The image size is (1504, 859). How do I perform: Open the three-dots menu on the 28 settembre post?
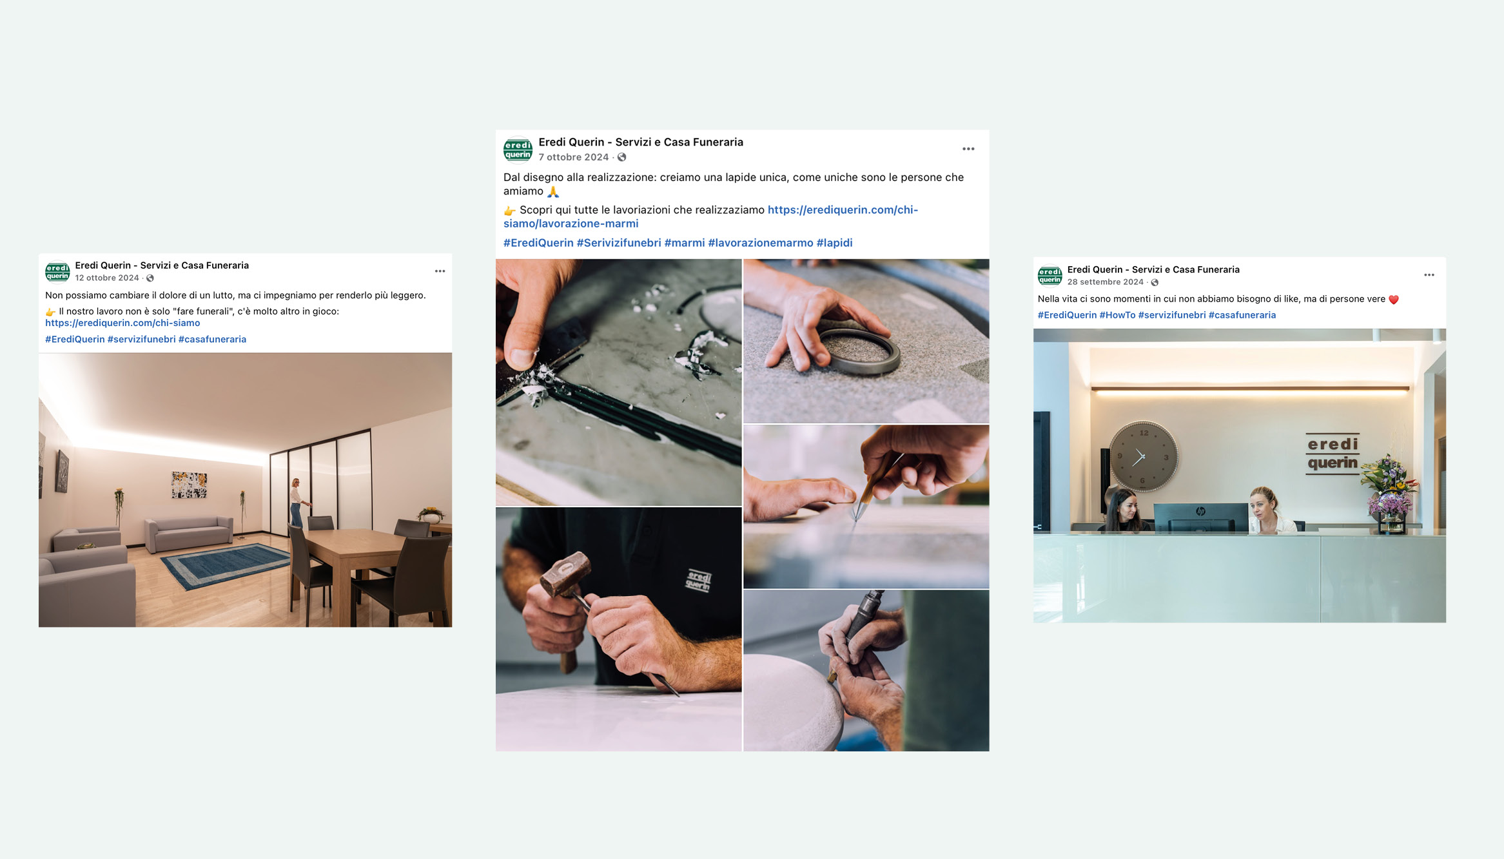point(1429,275)
